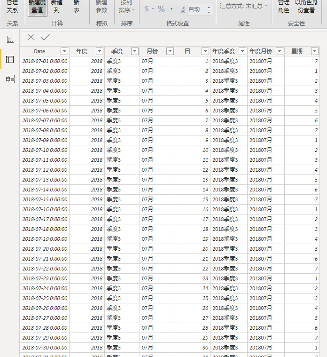The width and height of the screenshot is (327, 357).
Task: Open the Report view from the sidebar
Action: click(10, 40)
